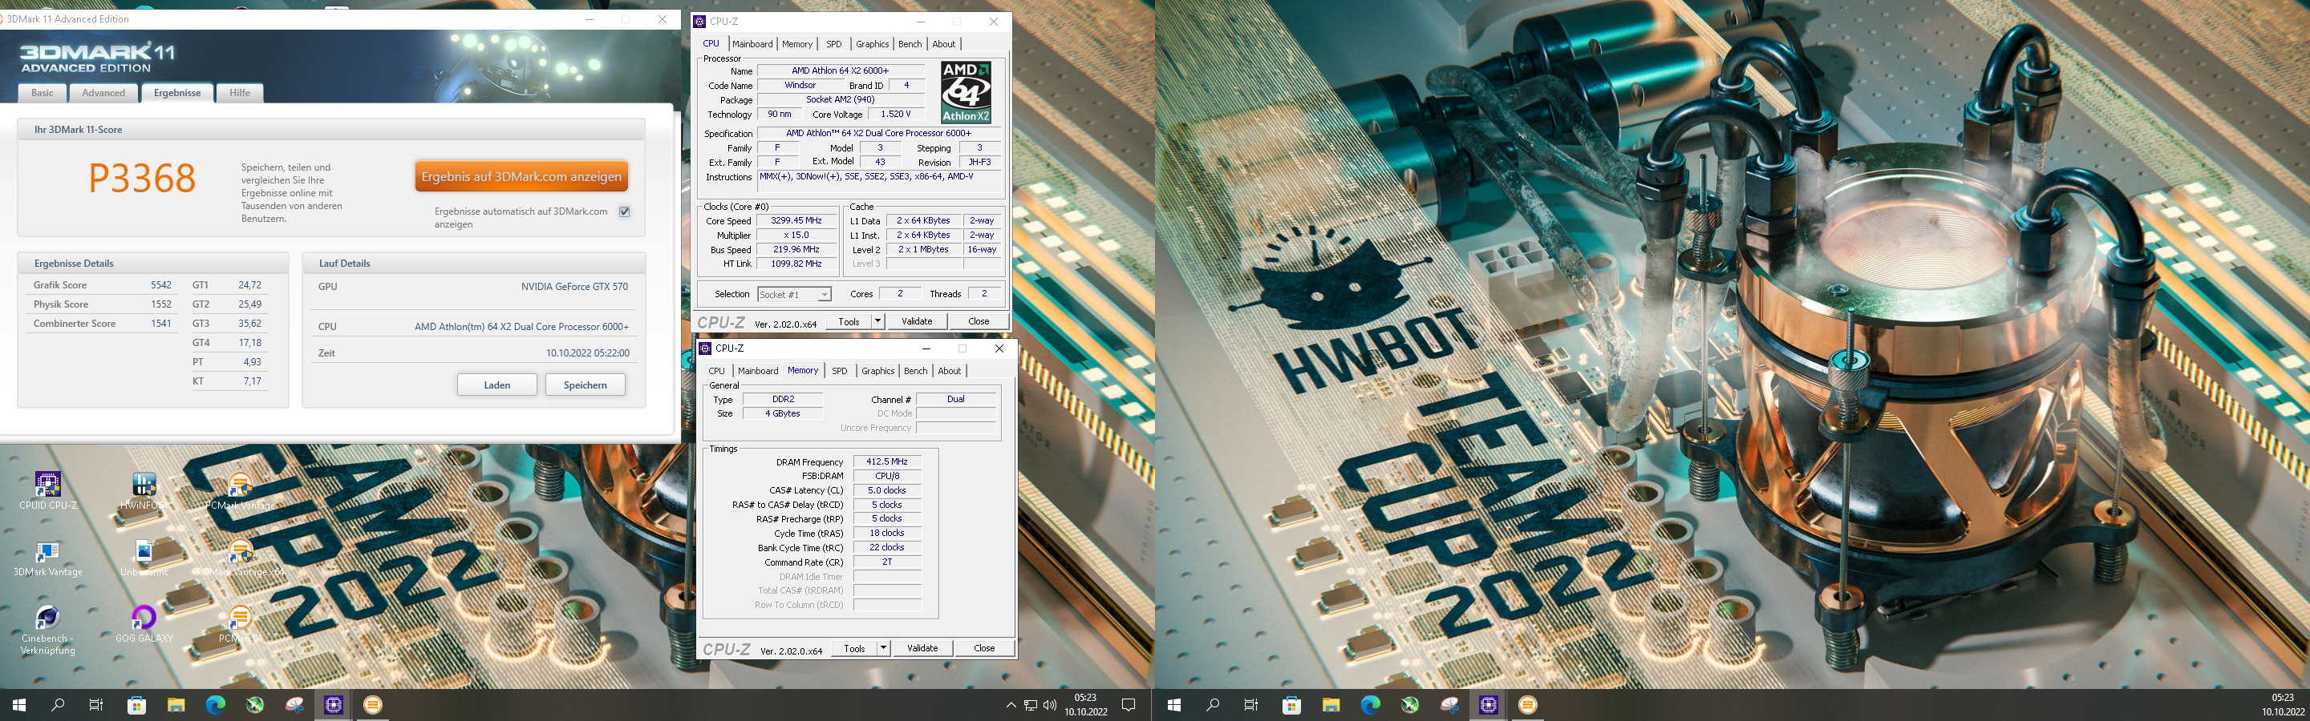Select the Unbenannt image file on desktop
The width and height of the screenshot is (2310, 721).
[144, 558]
